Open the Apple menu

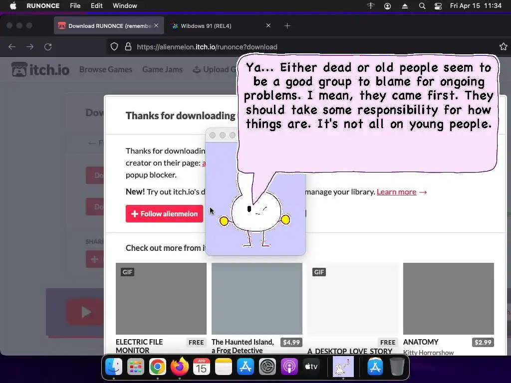click(13, 6)
